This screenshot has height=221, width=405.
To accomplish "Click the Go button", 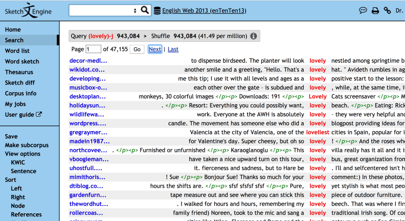I will 137,49.
